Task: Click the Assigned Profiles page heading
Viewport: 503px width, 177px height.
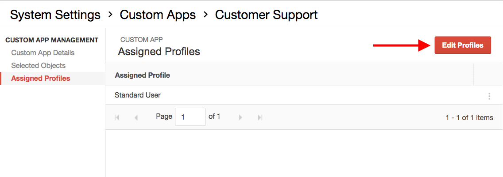Action: [159, 52]
